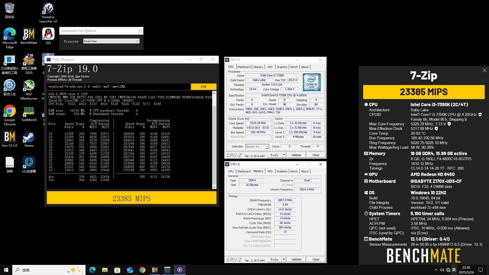
Task: Open volume control in system tray
Action: 442,270
